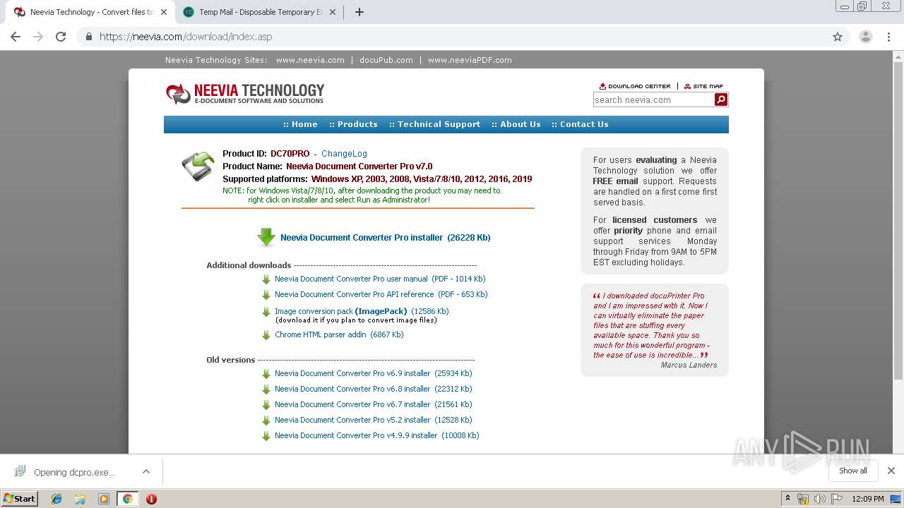Open the media player taskbar icon
Image resolution: width=904 pixels, height=508 pixels.
(x=104, y=499)
